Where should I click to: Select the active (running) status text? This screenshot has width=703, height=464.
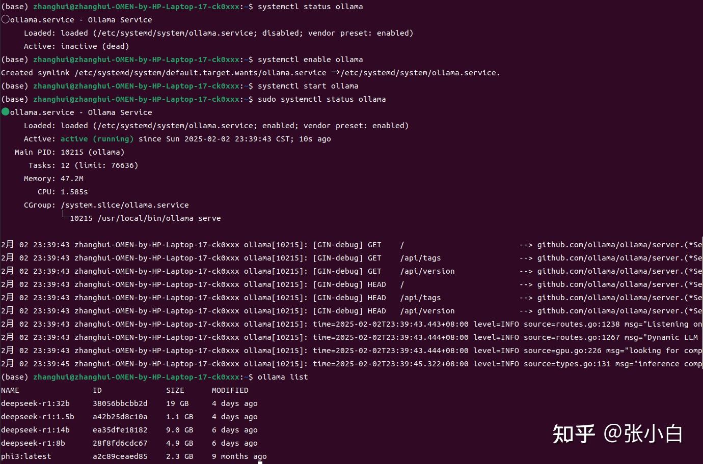[x=97, y=138]
